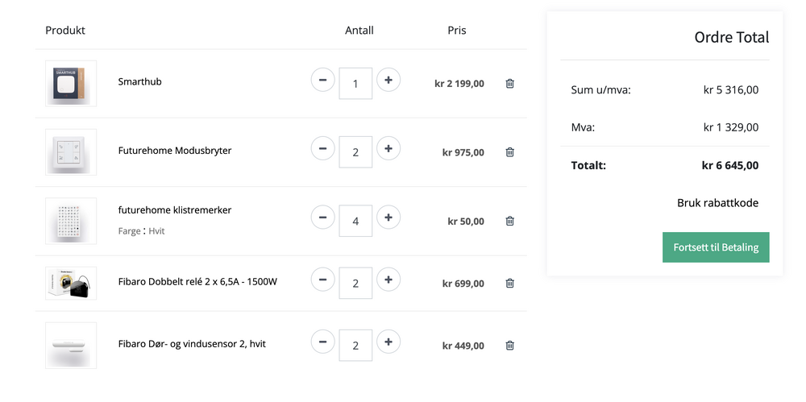The height and width of the screenshot is (402, 806).
Task: Remove Fibaro Dør- og vindusensor item
Action: (x=509, y=345)
